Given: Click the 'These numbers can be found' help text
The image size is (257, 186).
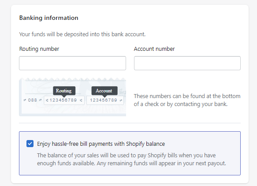Looking at the screenshot, I should 187,100.
